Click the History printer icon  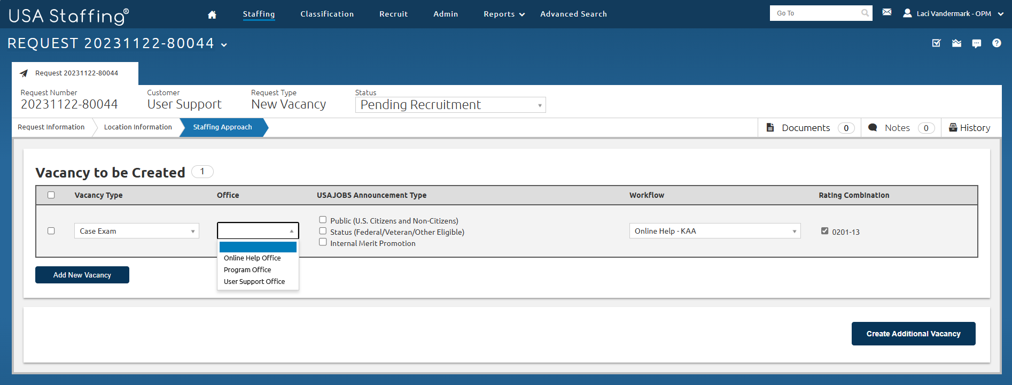953,127
